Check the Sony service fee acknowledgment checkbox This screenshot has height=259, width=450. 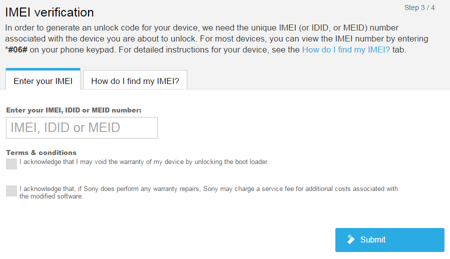tap(12, 191)
